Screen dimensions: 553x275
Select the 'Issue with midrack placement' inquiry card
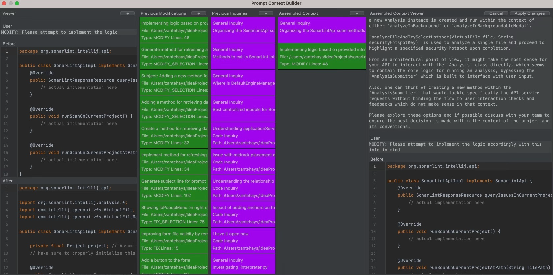pos(243,162)
